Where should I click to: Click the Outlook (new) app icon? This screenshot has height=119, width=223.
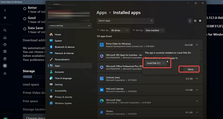(102, 79)
